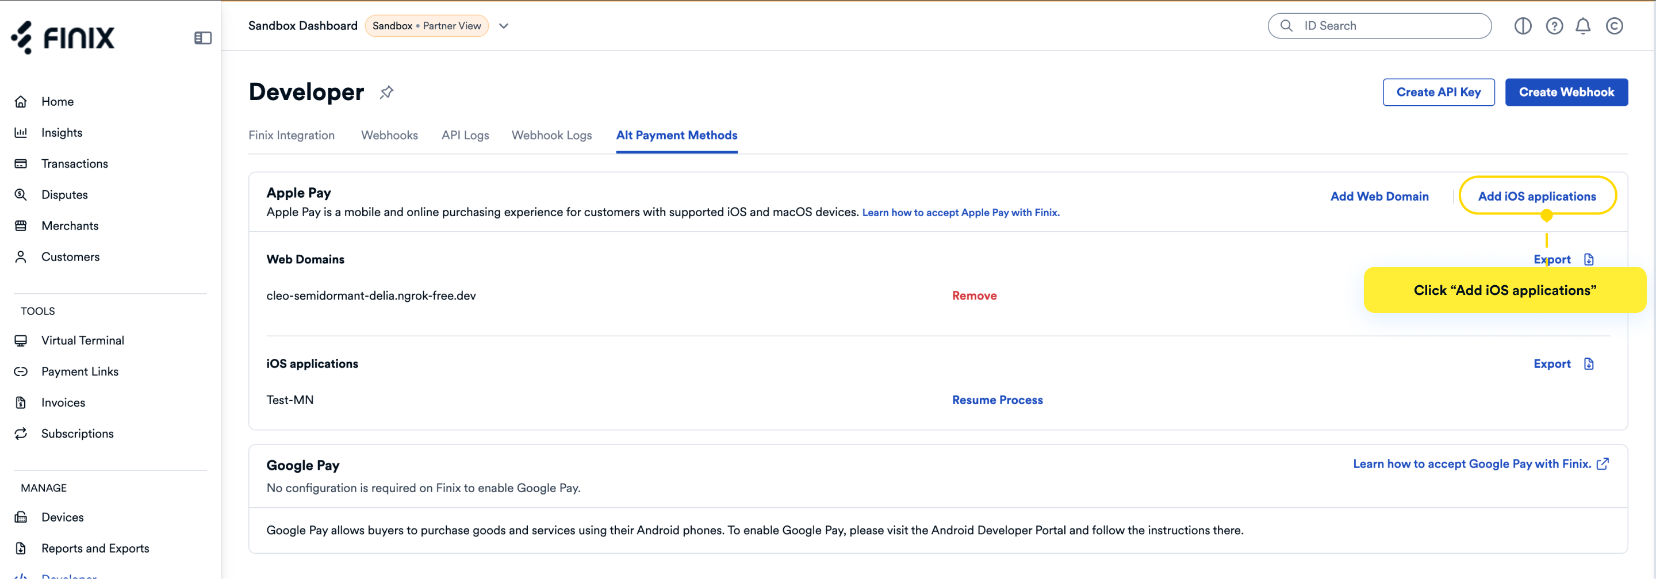Image resolution: width=1656 pixels, height=579 pixels.
Task: Open Home in the sidebar
Action: [x=57, y=102]
